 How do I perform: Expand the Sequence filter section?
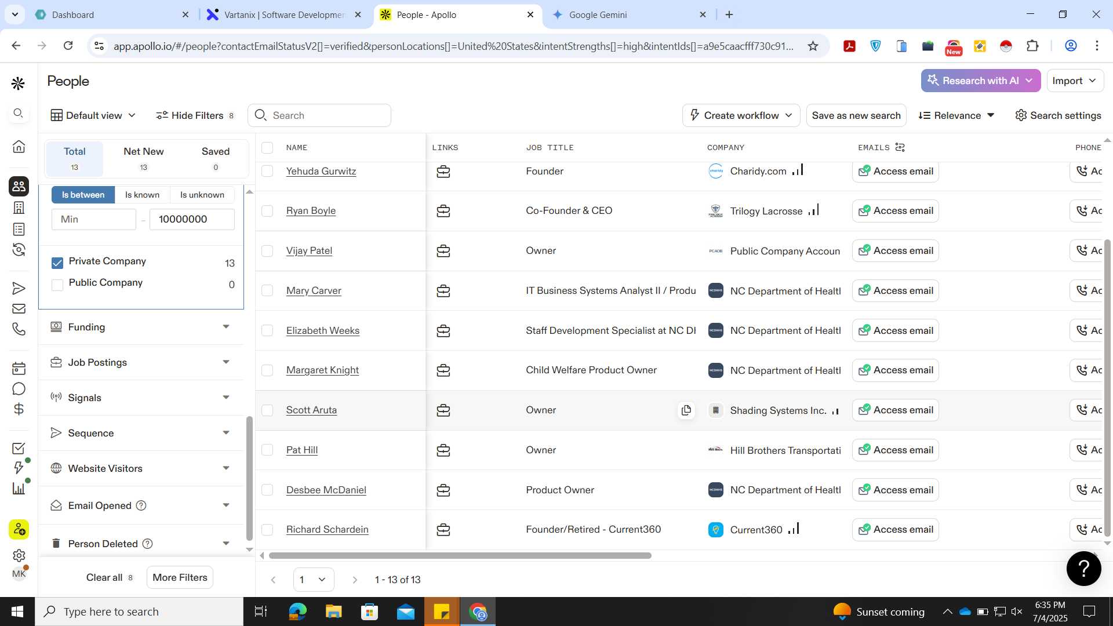click(x=141, y=433)
